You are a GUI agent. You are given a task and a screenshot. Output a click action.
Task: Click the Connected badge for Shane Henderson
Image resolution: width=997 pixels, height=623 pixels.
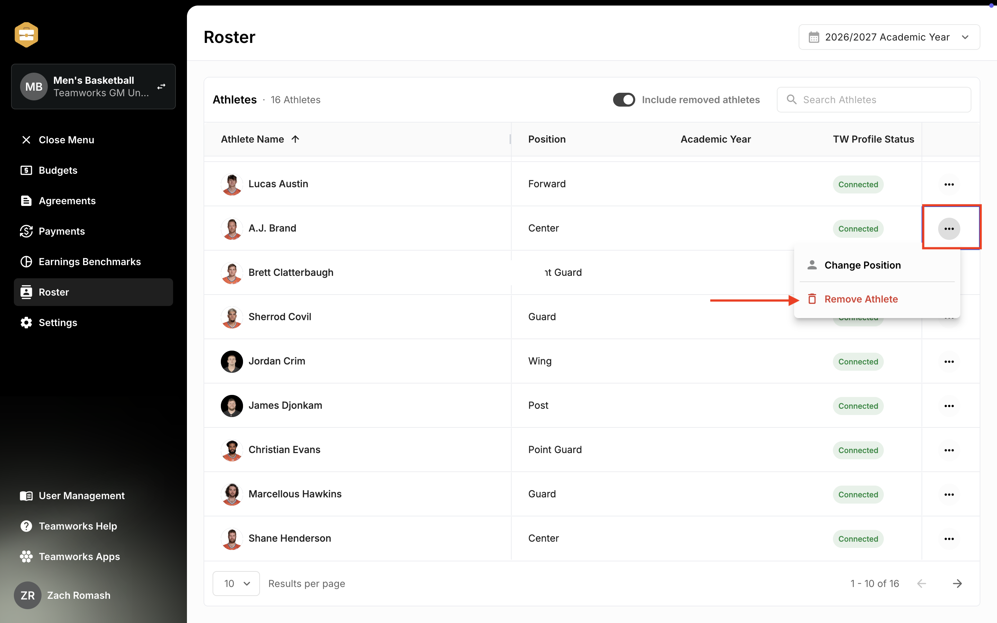(858, 539)
